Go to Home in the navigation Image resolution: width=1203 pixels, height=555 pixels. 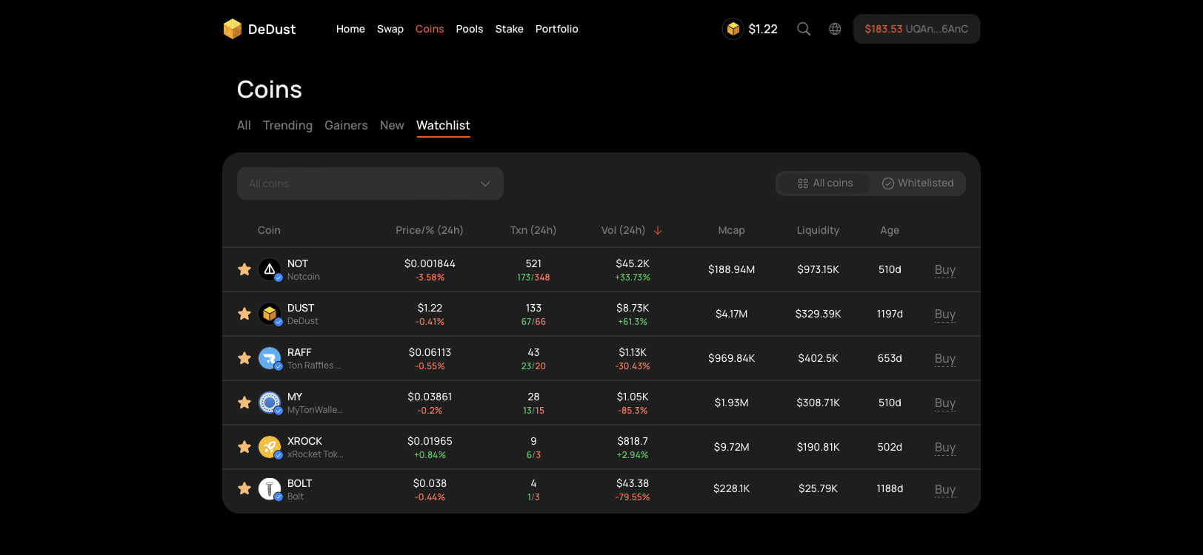(350, 29)
